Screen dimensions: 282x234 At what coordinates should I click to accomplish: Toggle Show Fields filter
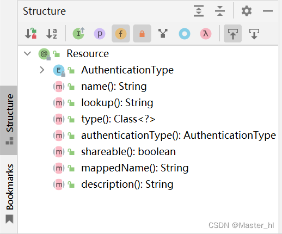click(x=121, y=34)
